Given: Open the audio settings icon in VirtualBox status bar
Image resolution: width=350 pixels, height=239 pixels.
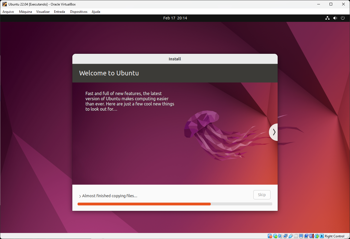Looking at the screenshot, I should click(280, 236).
